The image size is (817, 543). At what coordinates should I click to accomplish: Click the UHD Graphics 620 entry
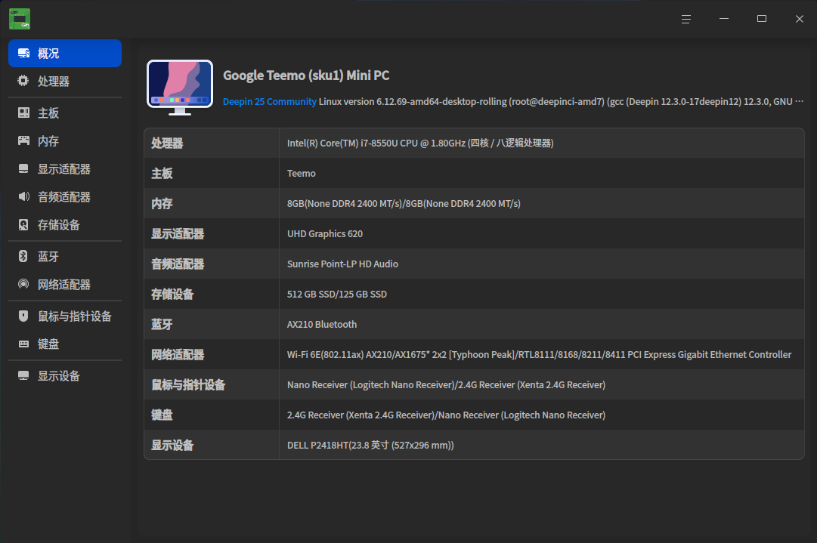[325, 234]
